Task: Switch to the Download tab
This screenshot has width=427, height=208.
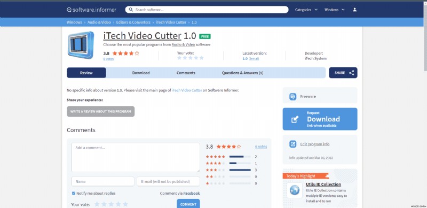Action: pyautogui.click(x=141, y=73)
